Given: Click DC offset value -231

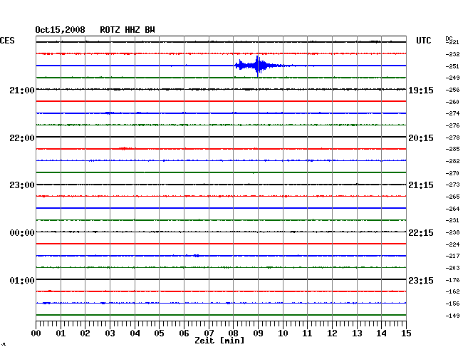Looking at the screenshot, I should click(452, 220).
